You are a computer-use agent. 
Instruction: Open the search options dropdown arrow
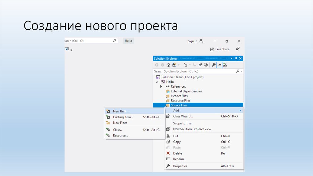[x=241, y=71]
